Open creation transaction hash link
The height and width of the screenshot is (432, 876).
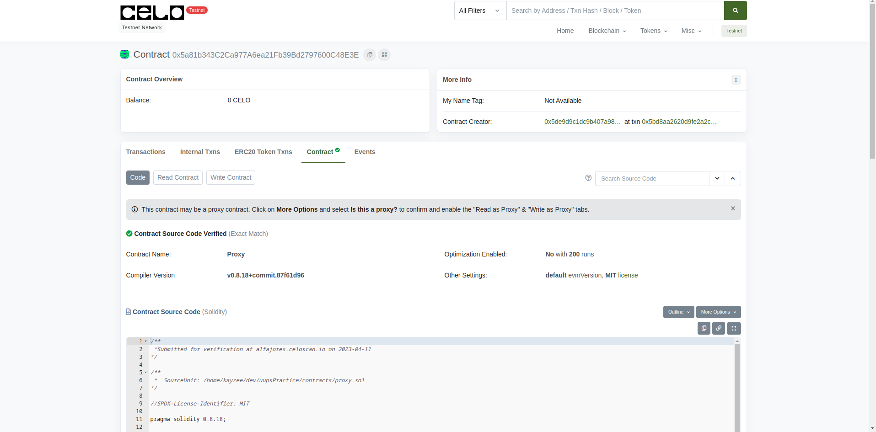point(679,122)
